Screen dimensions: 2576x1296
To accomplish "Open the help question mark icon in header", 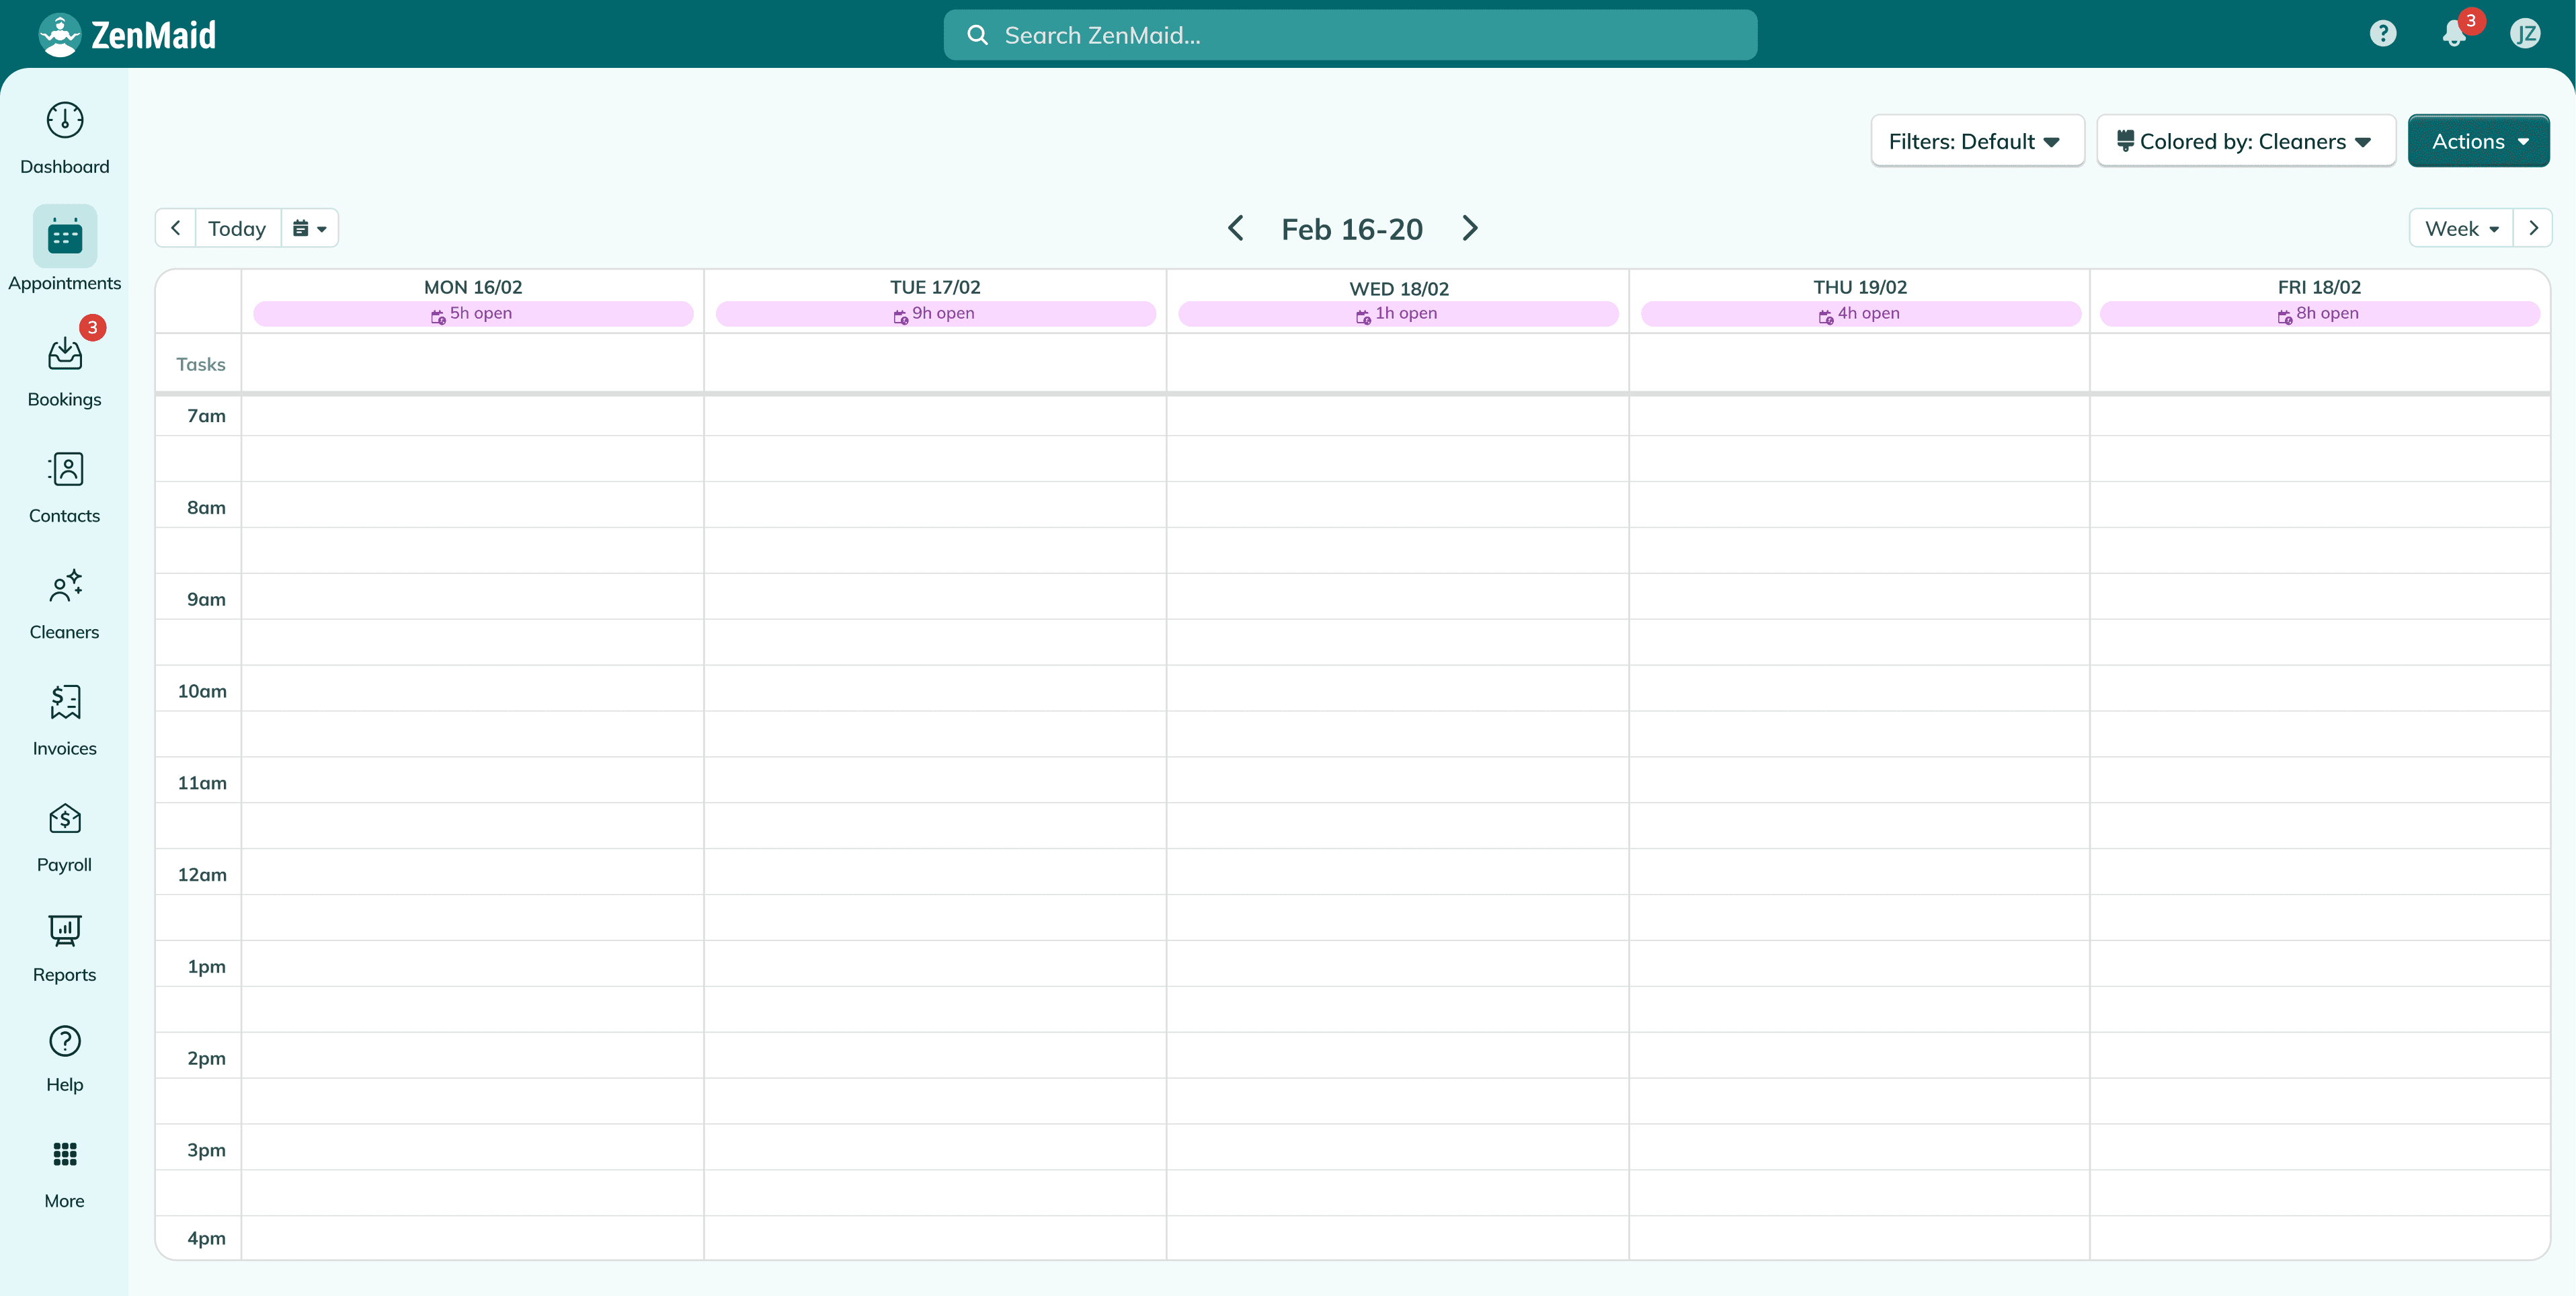I will [x=2383, y=34].
